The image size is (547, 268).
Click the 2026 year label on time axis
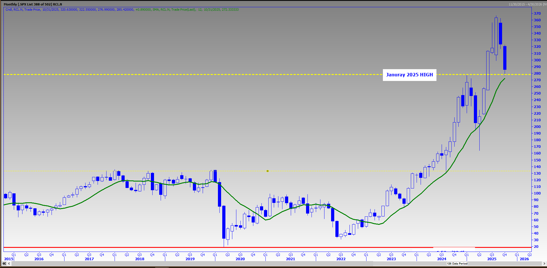click(x=524, y=259)
